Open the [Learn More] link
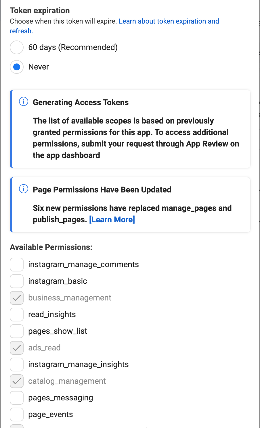Screen dimensions: 260x428 (x=112, y=220)
